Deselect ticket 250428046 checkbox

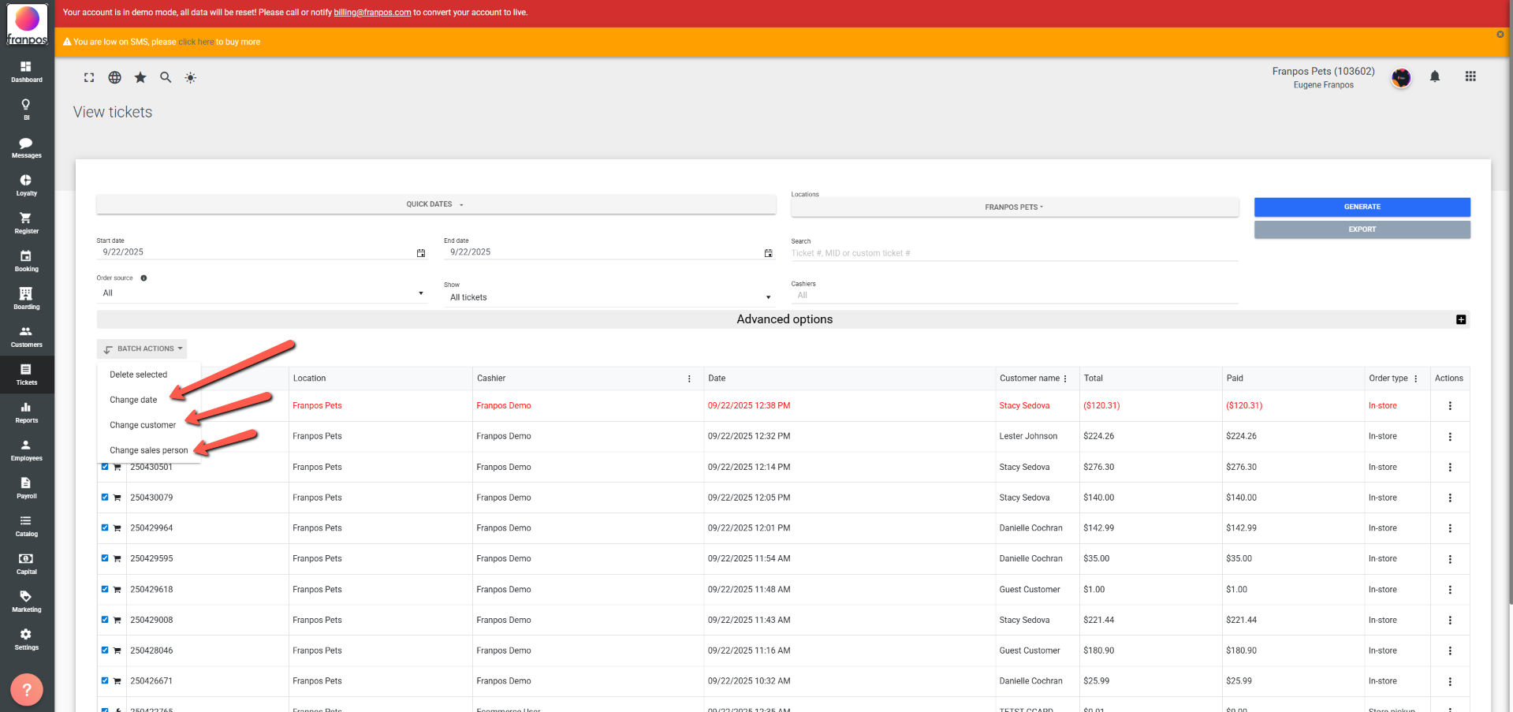pos(105,650)
